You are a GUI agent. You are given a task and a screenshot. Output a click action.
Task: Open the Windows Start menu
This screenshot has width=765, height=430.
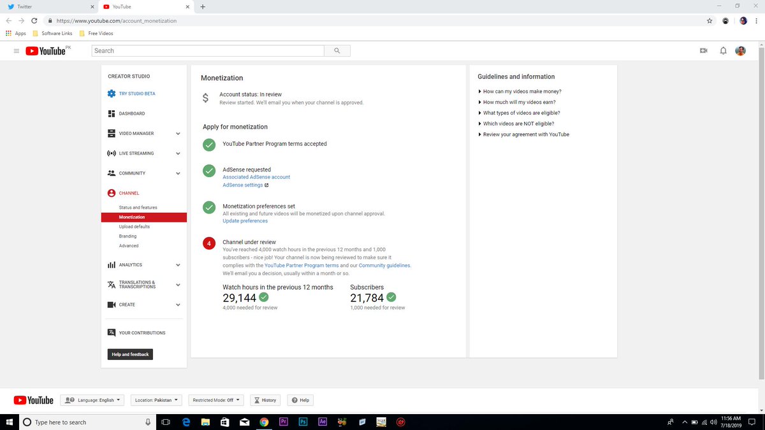click(9, 422)
